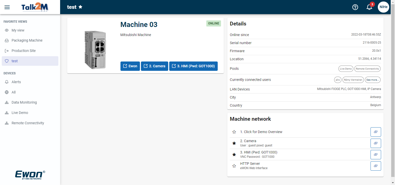
Task: Click the hierarchy icon beside Data Monitoring
Action: (x=7, y=103)
